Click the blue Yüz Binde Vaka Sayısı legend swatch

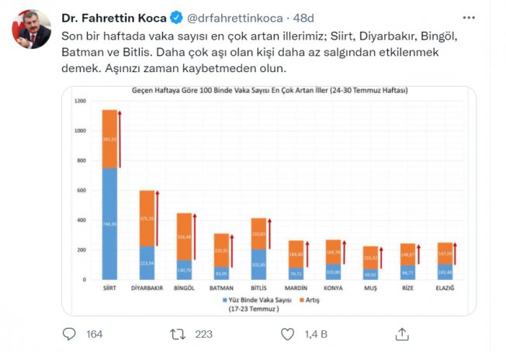(x=225, y=300)
